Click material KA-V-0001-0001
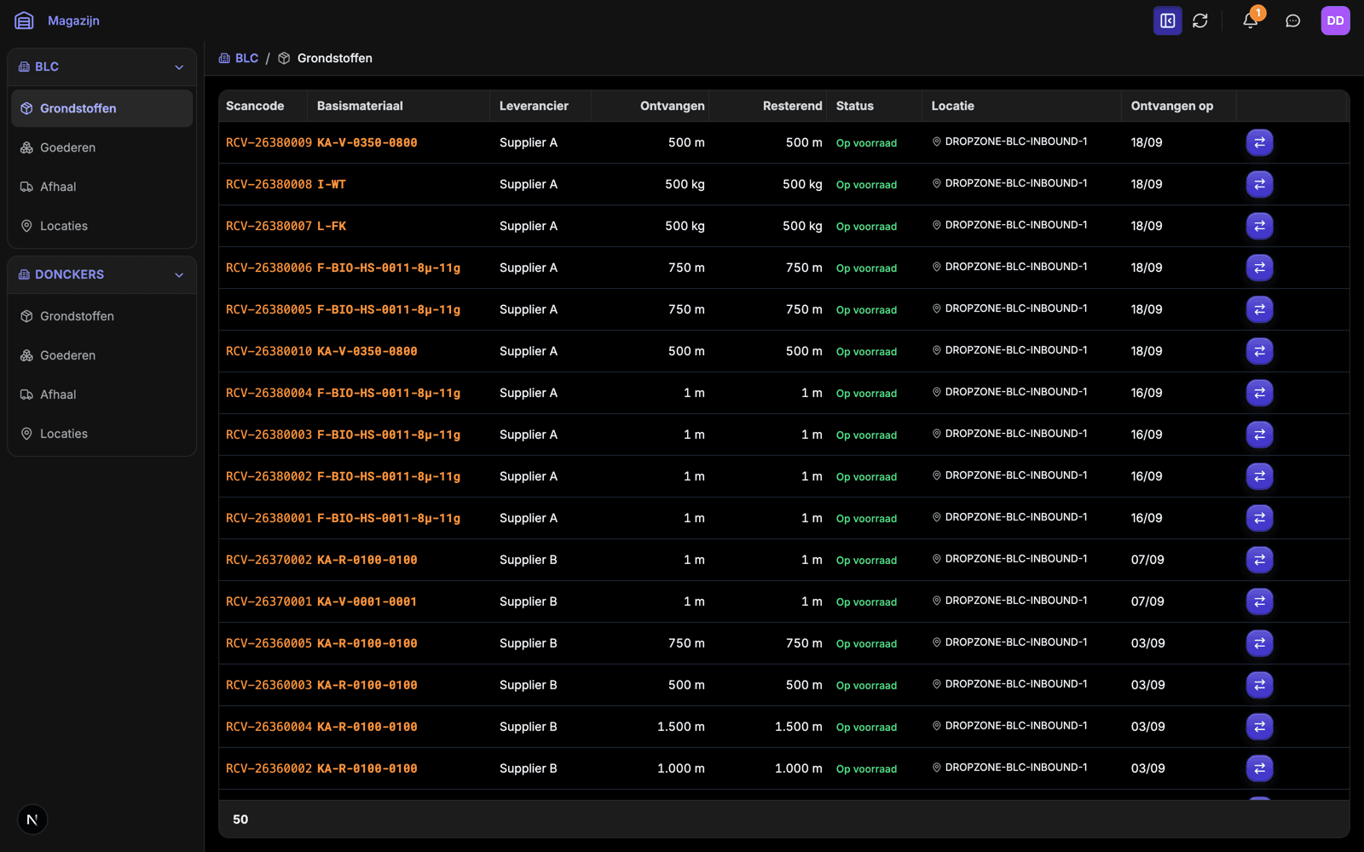This screenshot has height=852, width=1364. (x=367, y=602)
